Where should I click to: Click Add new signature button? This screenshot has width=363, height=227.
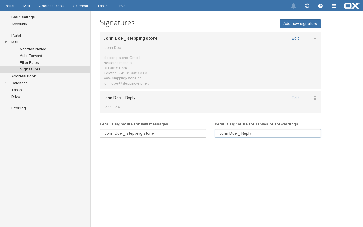300,24
